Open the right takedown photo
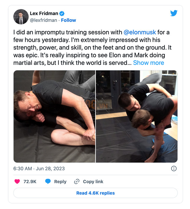The width and height of the screenshot is (190, 209). click(x=137, y=116)
